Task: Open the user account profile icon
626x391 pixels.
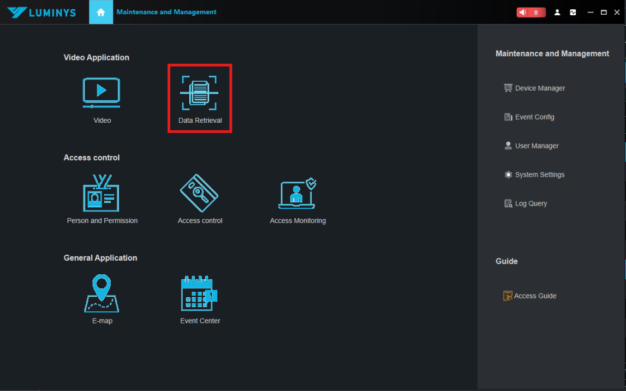Action: click(557, 12)
